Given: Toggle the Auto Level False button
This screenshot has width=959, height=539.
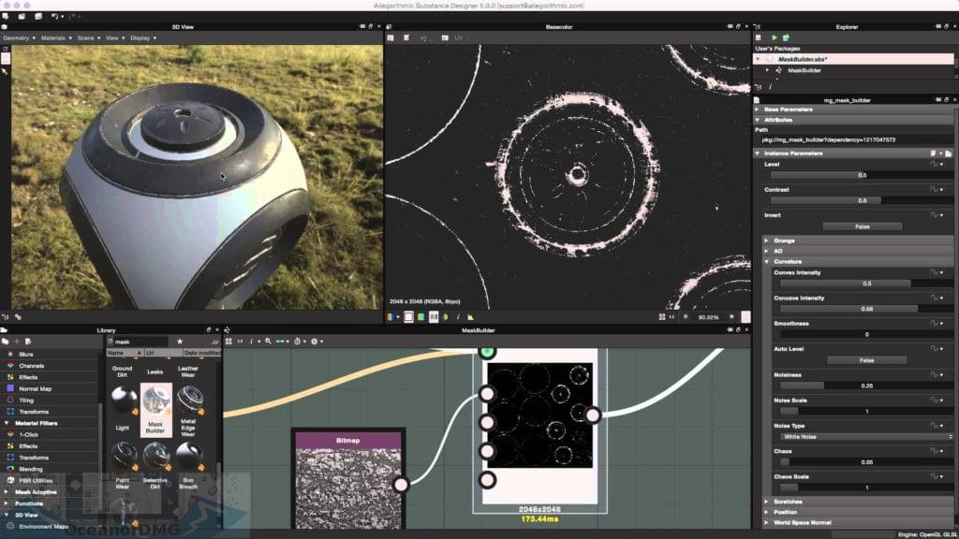Looking at the screenshot, I should click(865, 360).
